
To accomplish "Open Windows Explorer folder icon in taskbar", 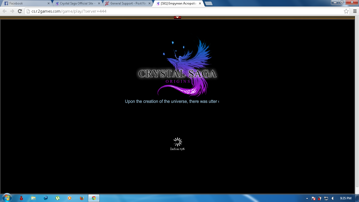I will pyautogui.click(x=33, y=198).
